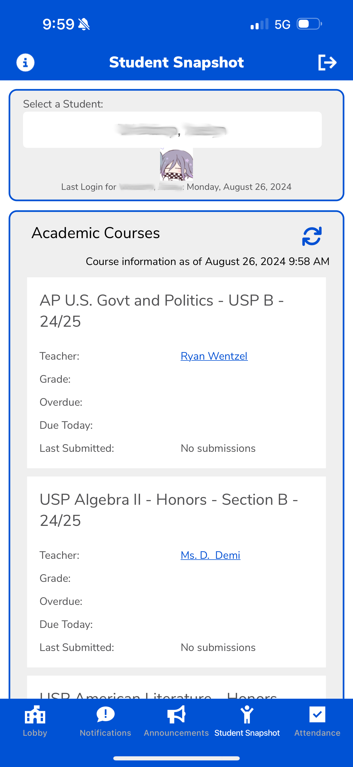Select the AP U.S. Govt and Politics course title
The image size is (353, 767).
162,311
